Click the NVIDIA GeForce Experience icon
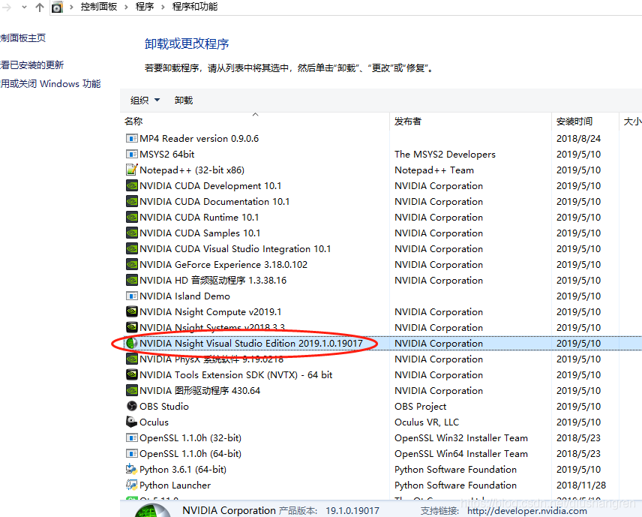Image resolution: width=642 pixels, height=517 pixels. tap(131, 265)
